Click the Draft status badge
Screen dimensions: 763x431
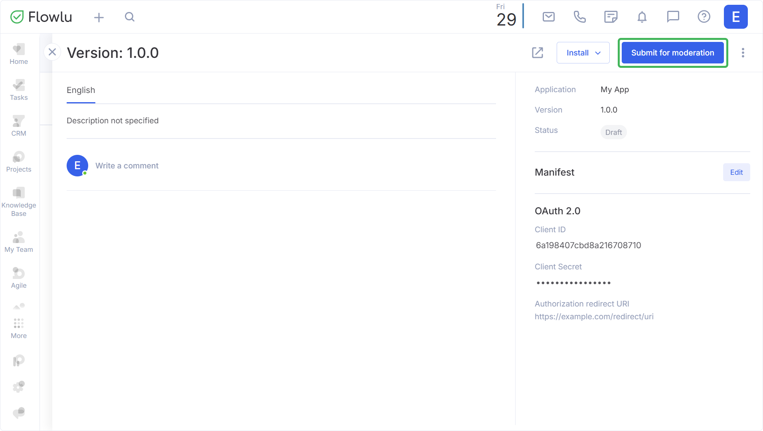coord(613,132)
